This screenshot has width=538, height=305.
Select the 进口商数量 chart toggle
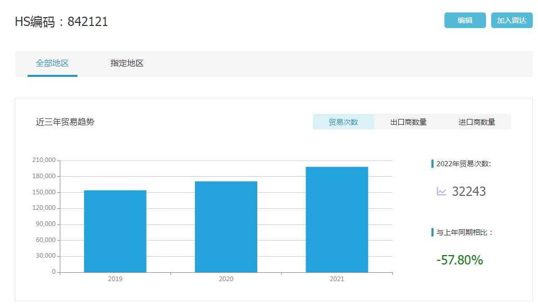(x=477, y=122)
